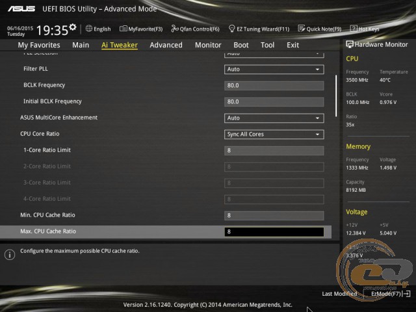Screen dimensions: 416x312
Task: Show the Hot Keys list label
Action: [369, 29]
